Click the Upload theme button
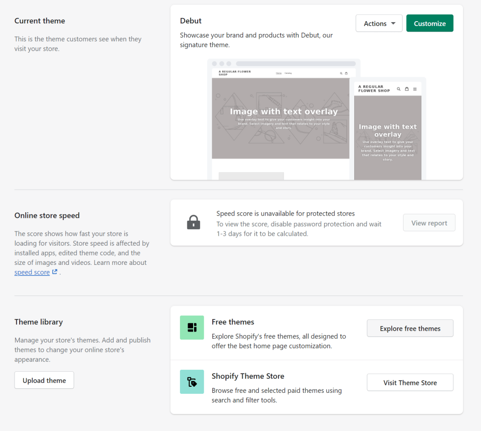Image resolution: width=481 pixels, height=431 pixels. coord(44,380)
